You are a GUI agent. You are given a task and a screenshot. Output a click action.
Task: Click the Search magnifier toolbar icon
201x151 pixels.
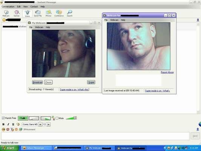point(70,13)
